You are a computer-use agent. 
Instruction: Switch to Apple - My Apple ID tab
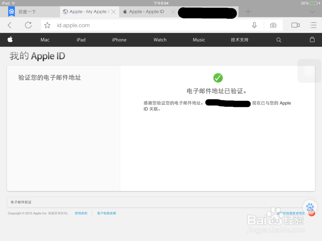[90, 12]
